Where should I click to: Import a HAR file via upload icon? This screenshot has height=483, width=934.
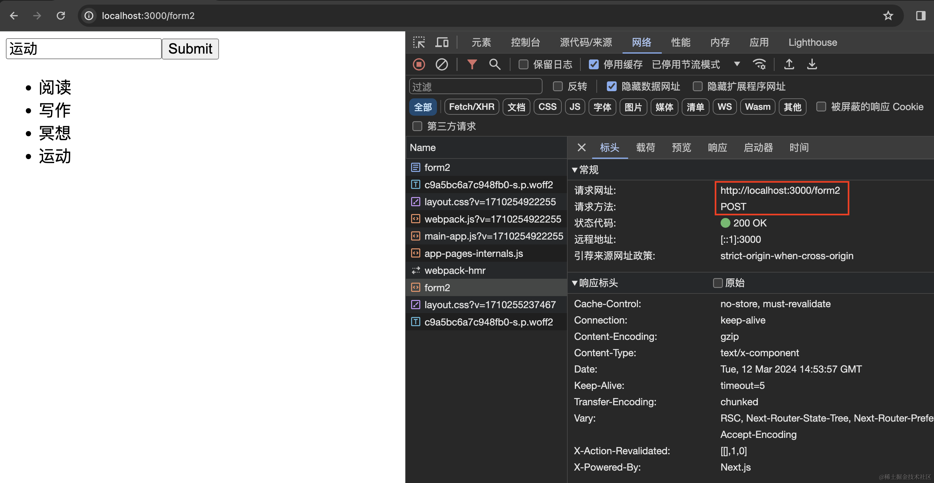pos(789,64)
